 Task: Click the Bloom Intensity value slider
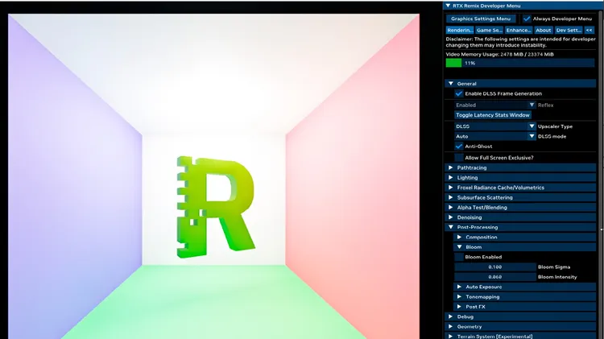click(495, 277)
